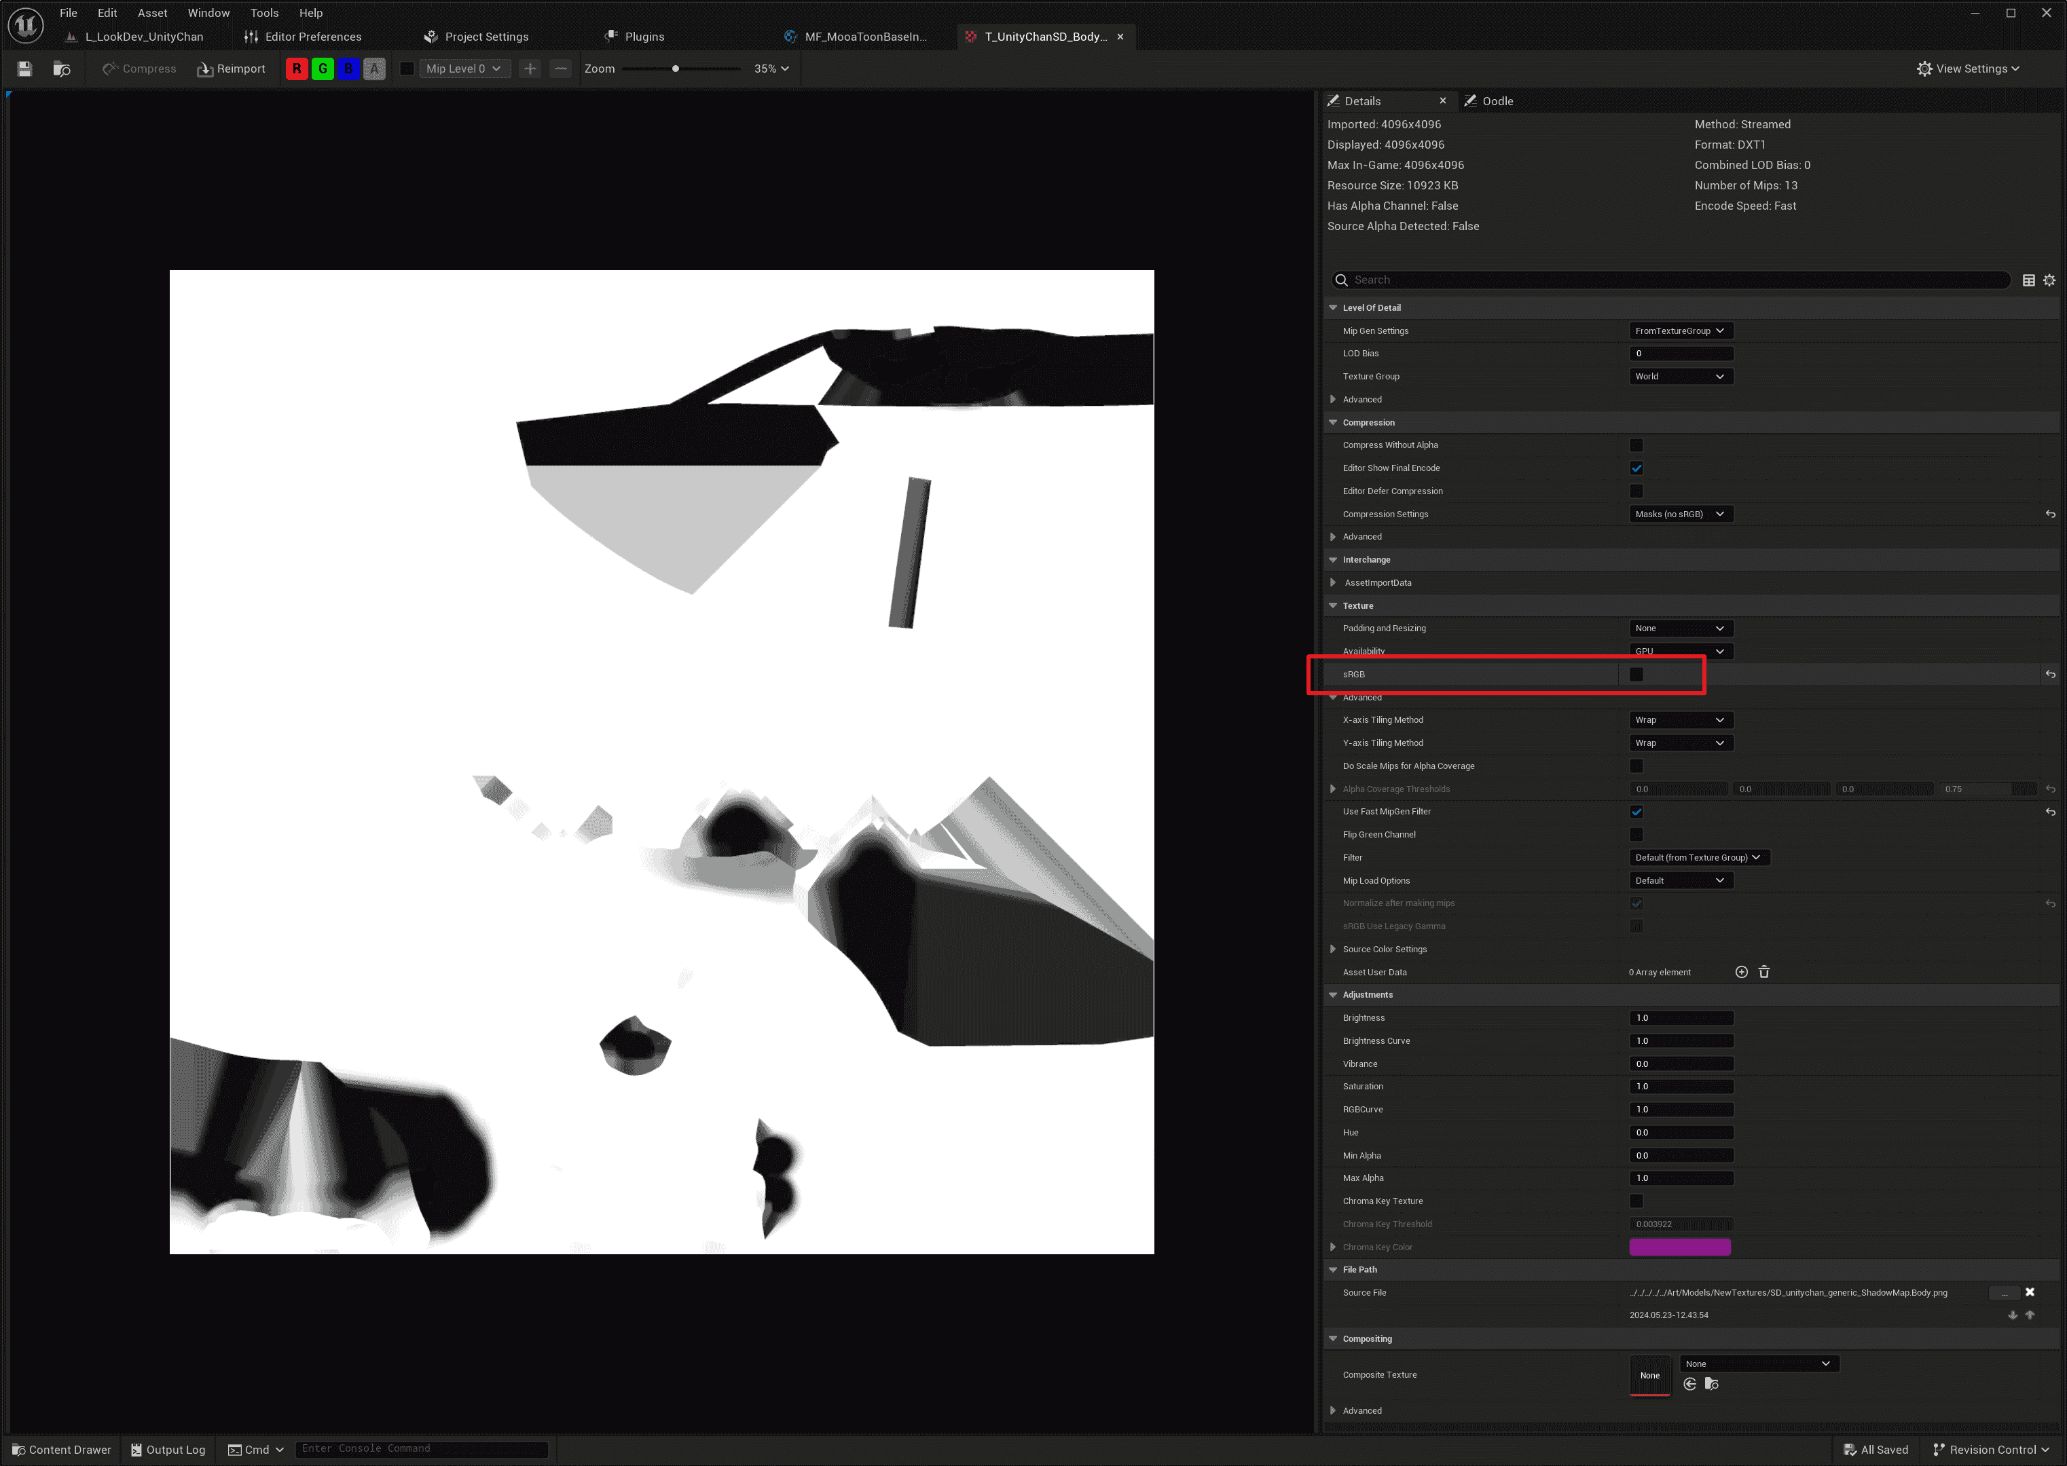
Task: Close the T_UnityChanSD_Body tab
Action: point(1120,37)
